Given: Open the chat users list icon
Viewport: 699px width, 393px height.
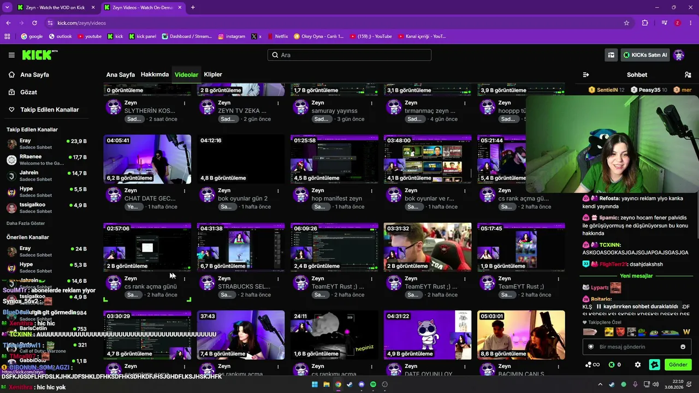Looking at the screenshot, I should 688,75.
